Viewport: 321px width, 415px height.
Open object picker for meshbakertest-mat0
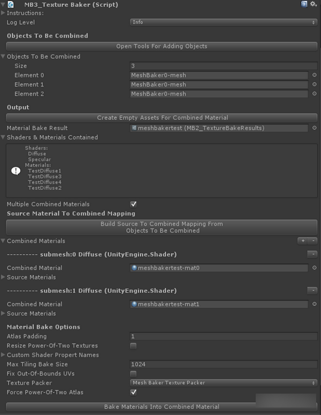click(x=315, y=267)
